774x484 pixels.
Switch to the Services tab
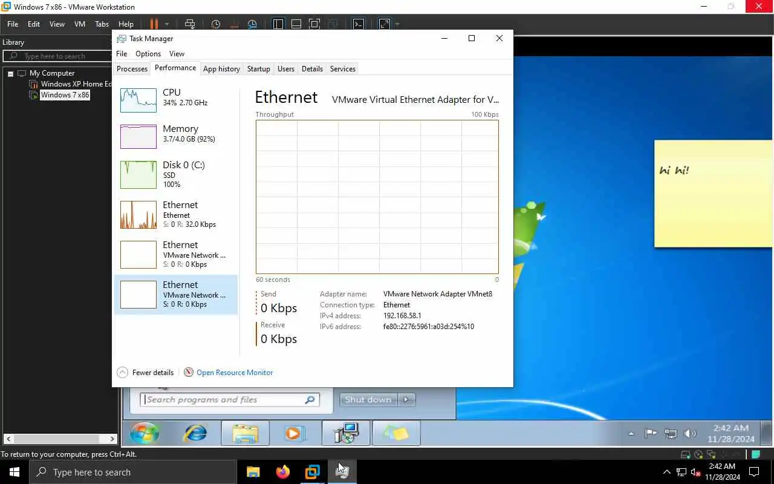pyautogui.click(x=343, y=69)
